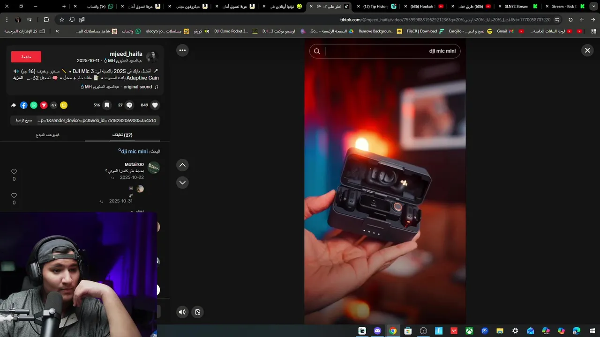
Task: Open mjeed_haifa profile avatar
Action: tap(152, 57)
